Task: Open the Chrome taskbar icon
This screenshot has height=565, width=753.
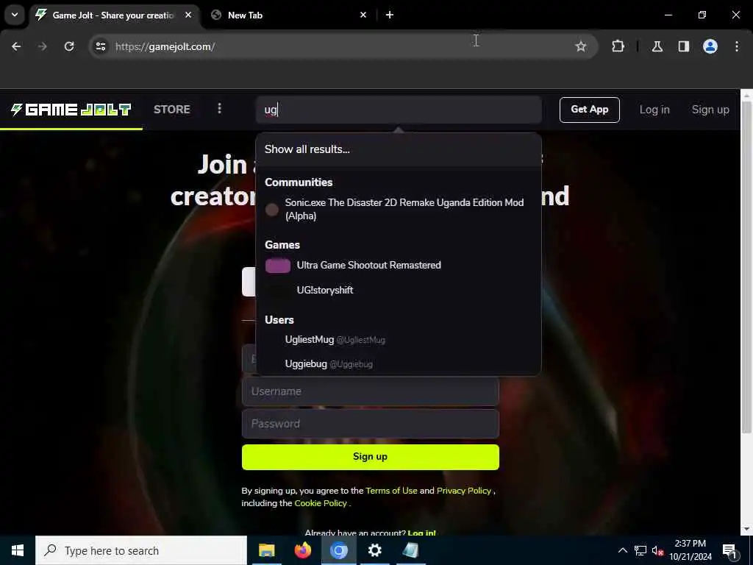Action: pos(338,550)
